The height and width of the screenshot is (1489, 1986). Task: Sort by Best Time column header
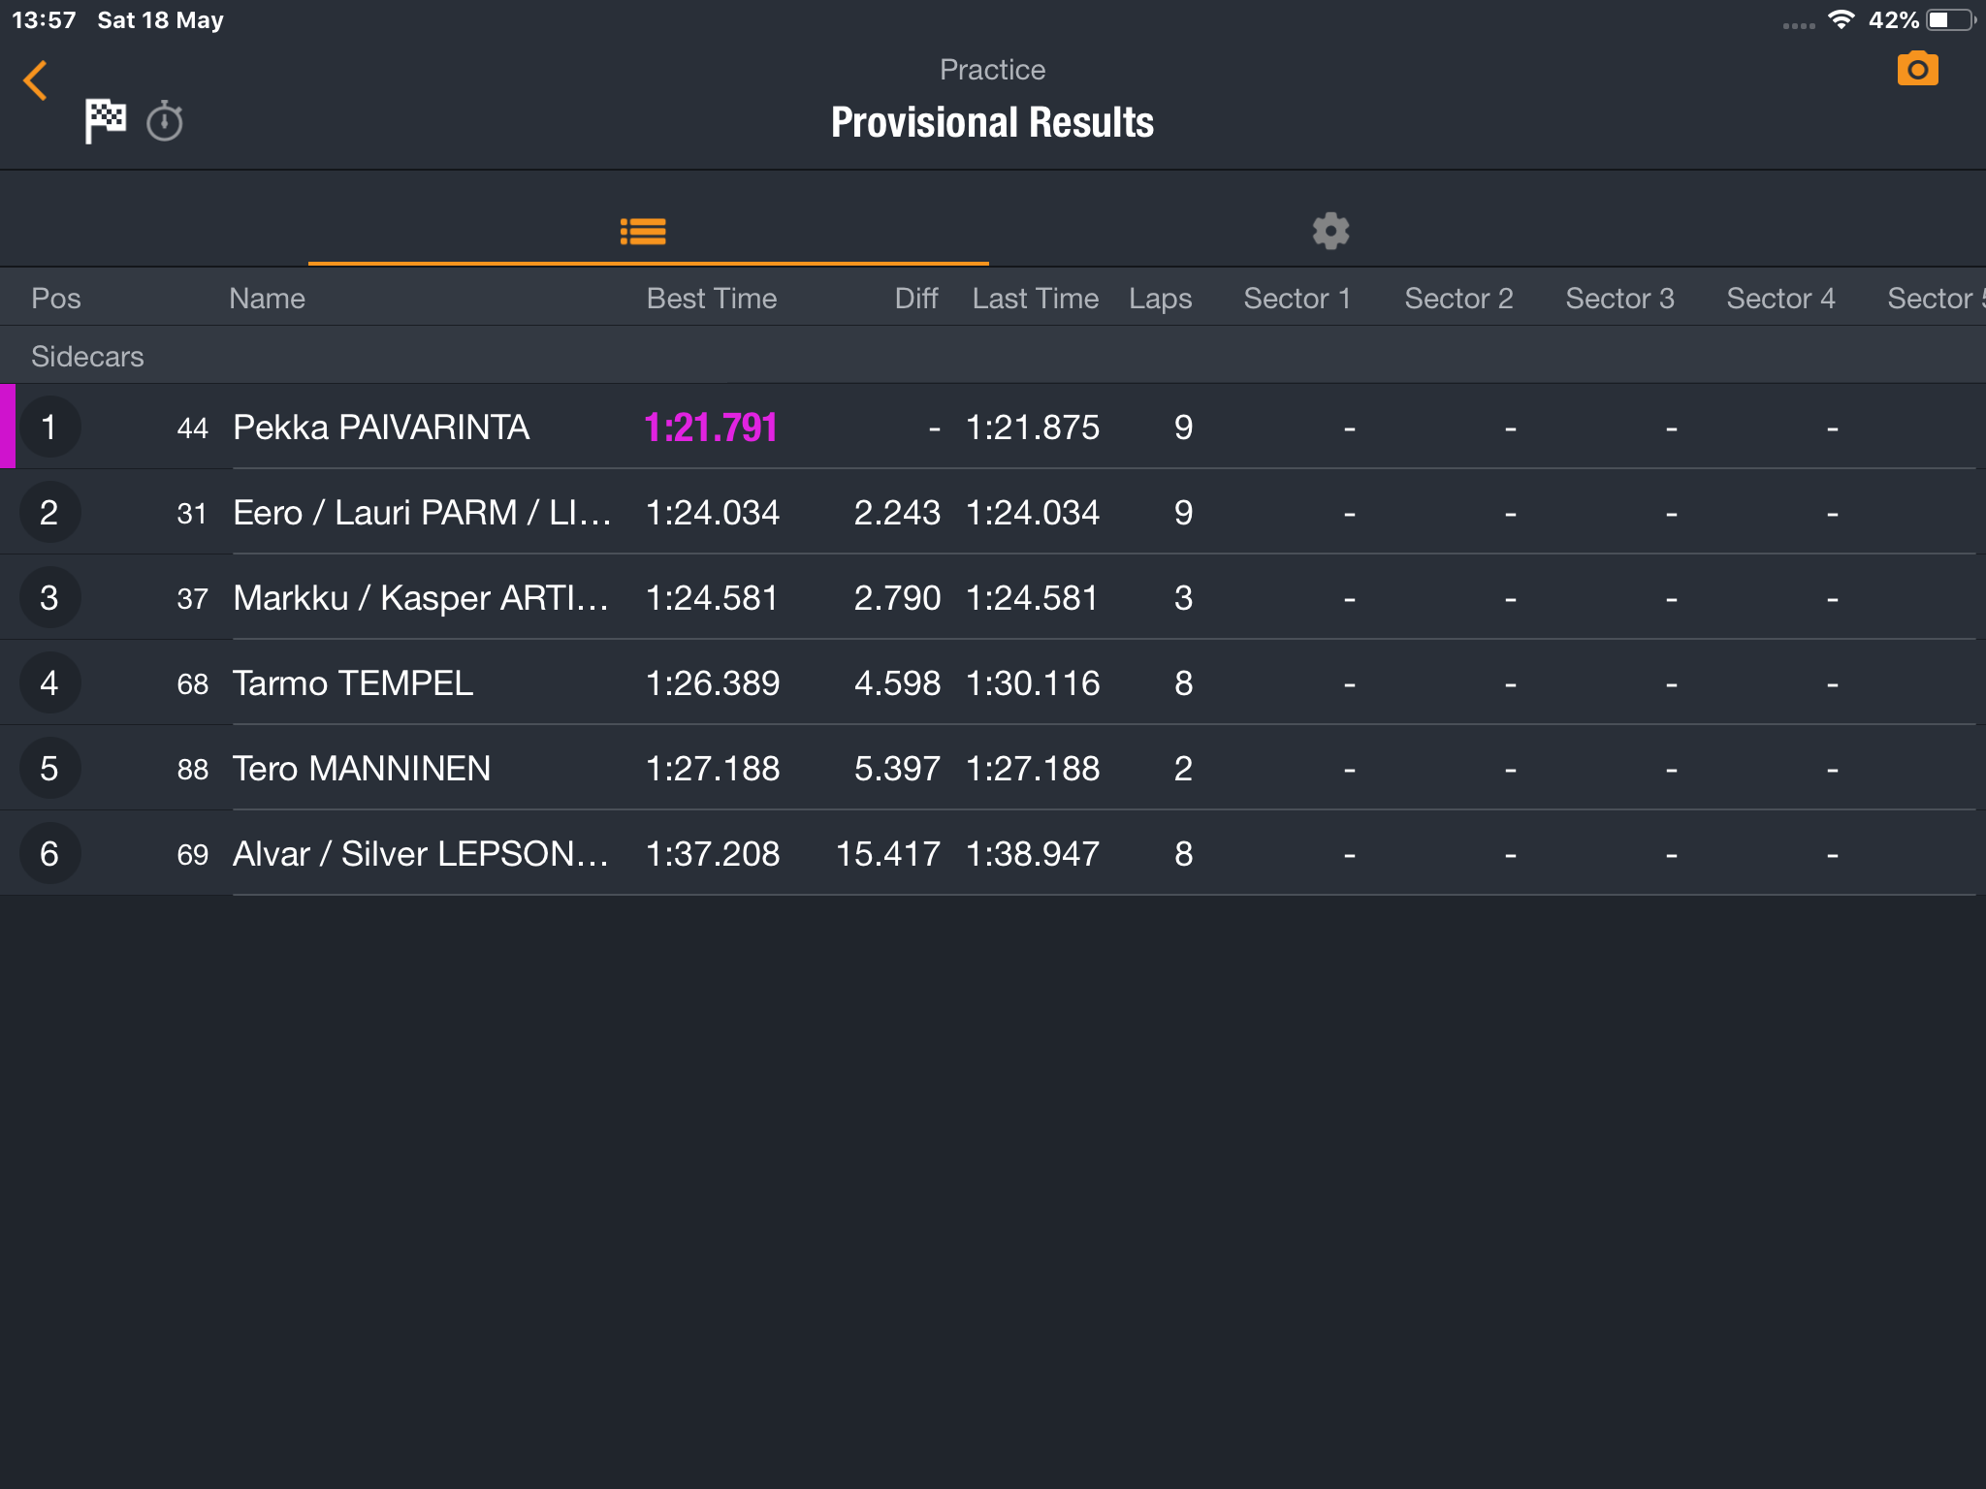pyautogui.click(x=712, y=299)
